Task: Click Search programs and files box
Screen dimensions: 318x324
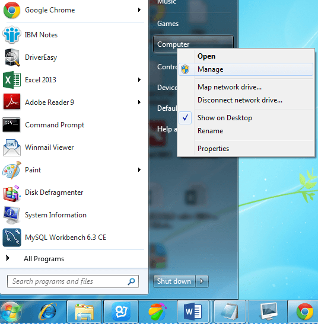Action: (73, 281)
